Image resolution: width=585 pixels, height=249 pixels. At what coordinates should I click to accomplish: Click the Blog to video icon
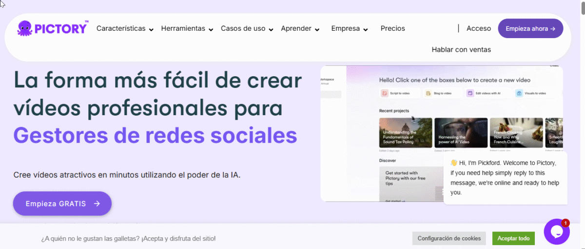428,93
